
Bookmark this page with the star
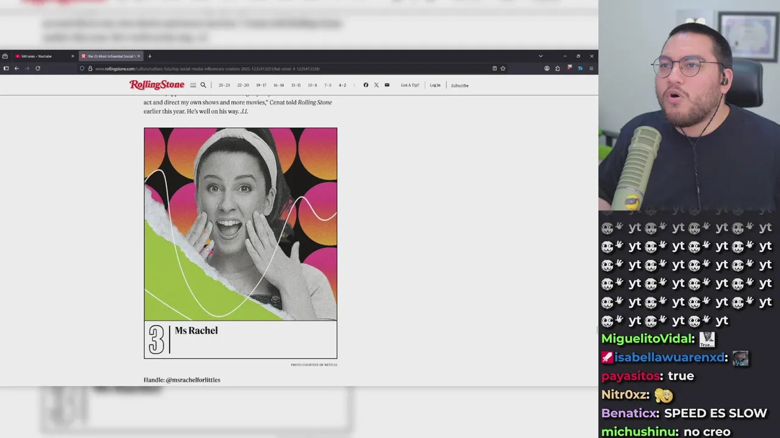(503, 69)
